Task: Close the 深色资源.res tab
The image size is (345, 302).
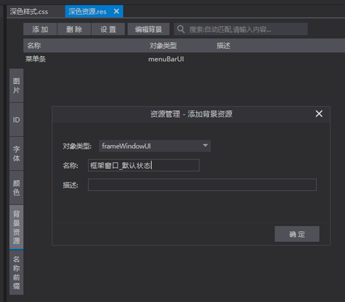Action: pyautogui.click(x=116, y=11)
